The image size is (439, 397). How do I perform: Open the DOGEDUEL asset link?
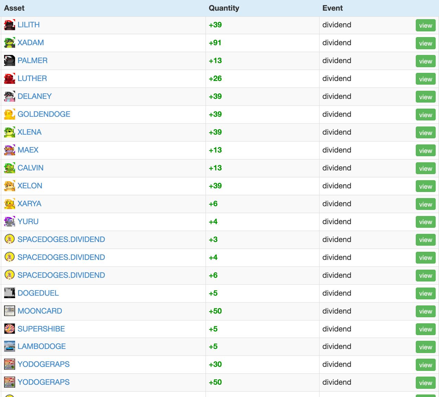pyautogui.click(x=38, y=293)
